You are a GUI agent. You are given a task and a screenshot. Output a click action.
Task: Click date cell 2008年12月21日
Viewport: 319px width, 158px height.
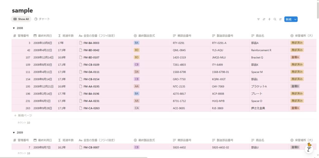click(x=44, y=87)
